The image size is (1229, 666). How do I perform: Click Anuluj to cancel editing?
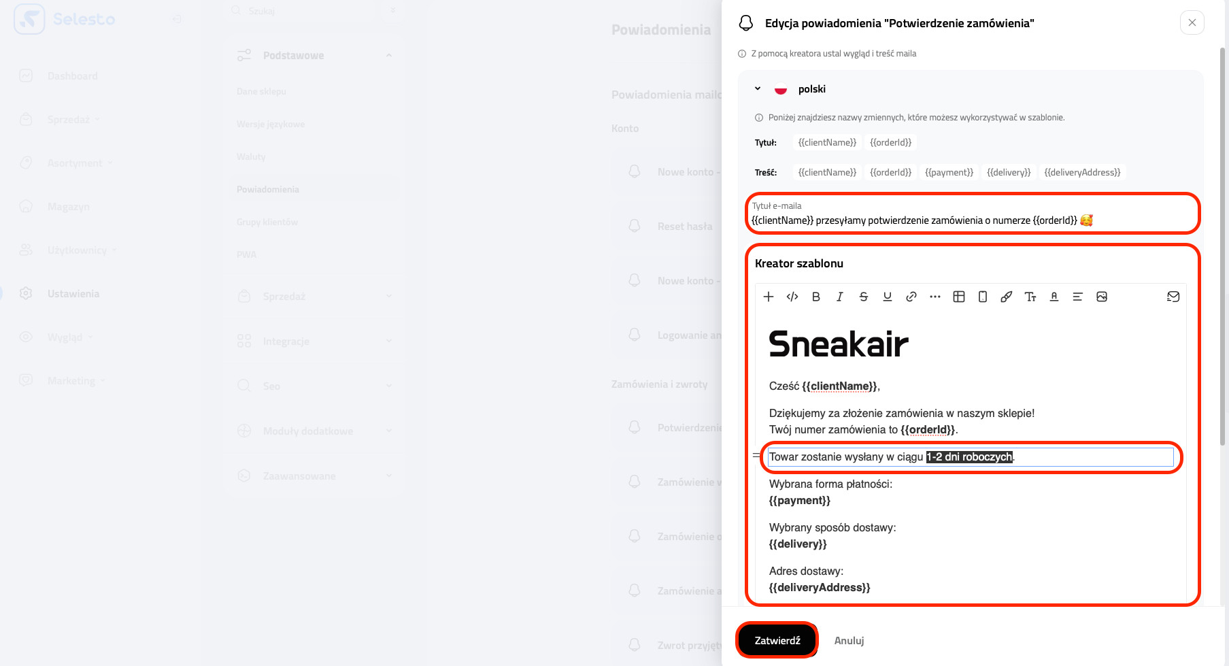point(849,640)
